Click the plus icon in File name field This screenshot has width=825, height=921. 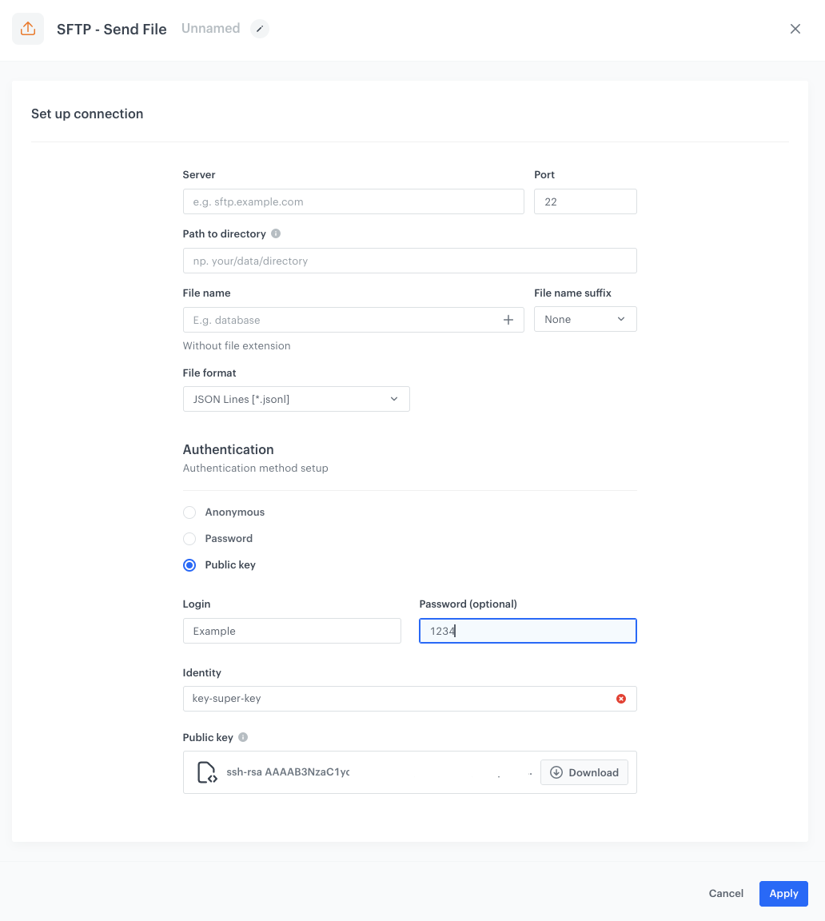pos(508,320)
